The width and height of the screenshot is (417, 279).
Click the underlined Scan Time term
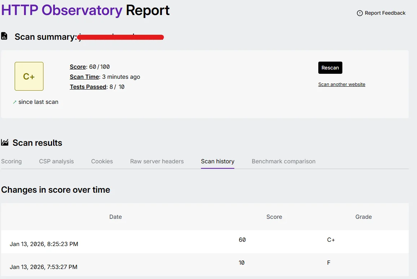click(x=84, y=77)
